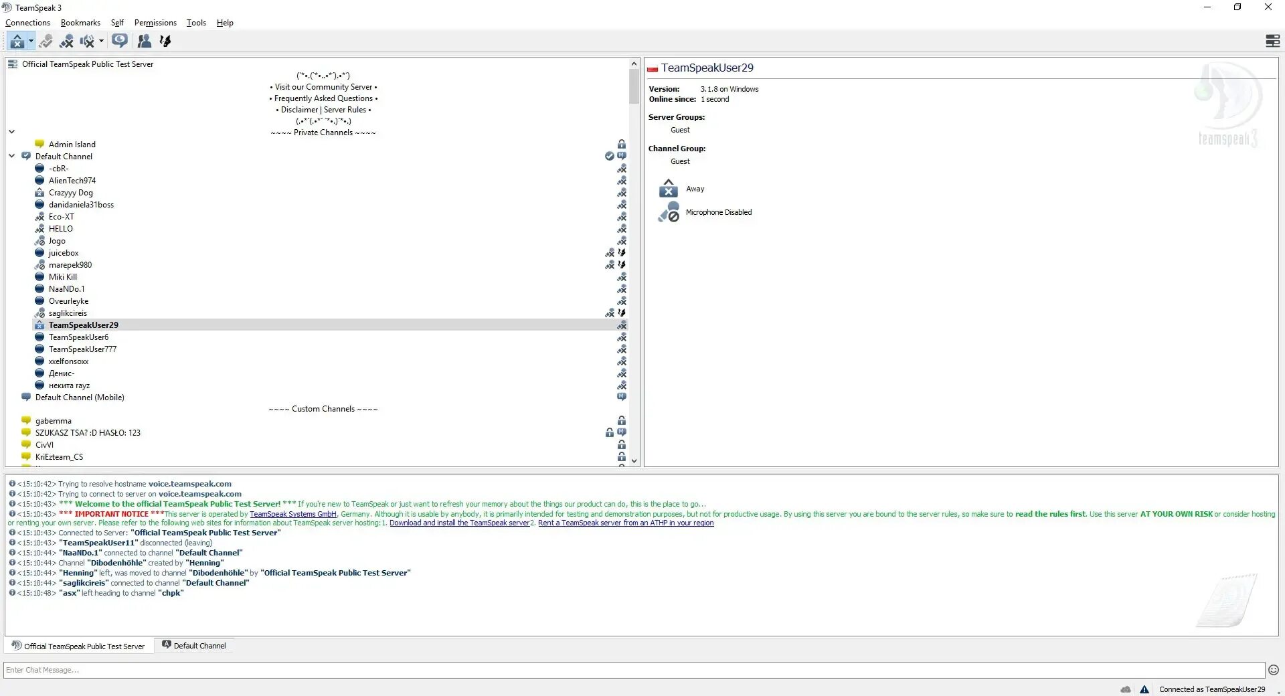Select user danidaniela31boss
The width and height of the screenshot is (1285, 696).
(81, 204)
